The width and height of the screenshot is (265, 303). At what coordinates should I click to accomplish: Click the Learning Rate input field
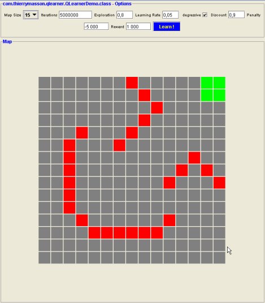pos(171,15)
